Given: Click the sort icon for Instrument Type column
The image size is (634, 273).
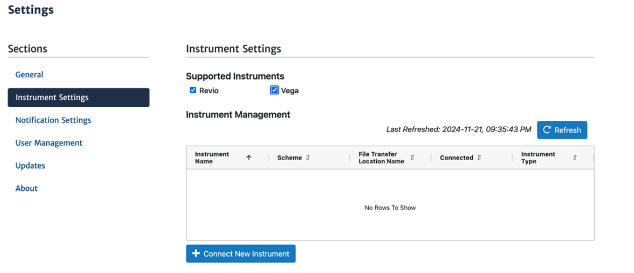Looking at the screenshot, I should coord(574,158).
